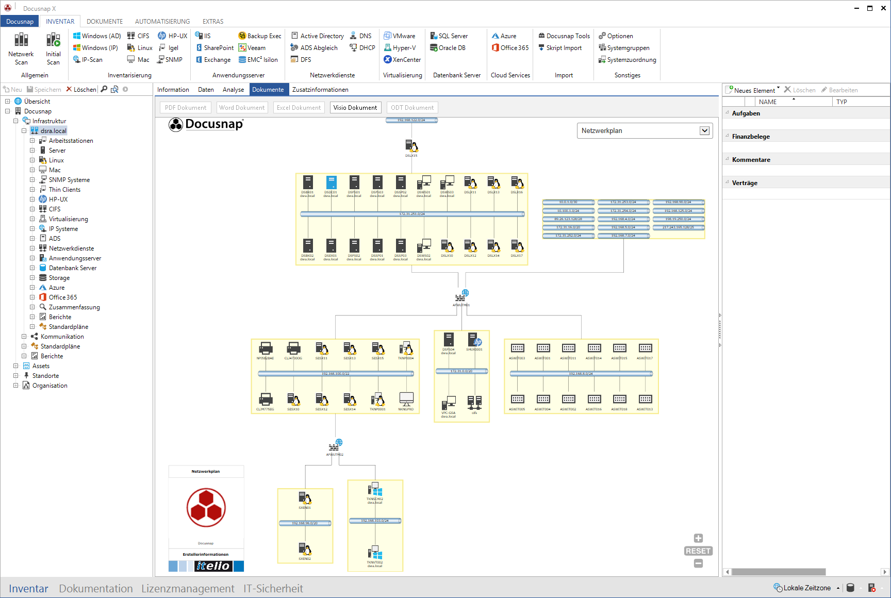Collapse the Infrastruktur tree node

tap(16, 121)
